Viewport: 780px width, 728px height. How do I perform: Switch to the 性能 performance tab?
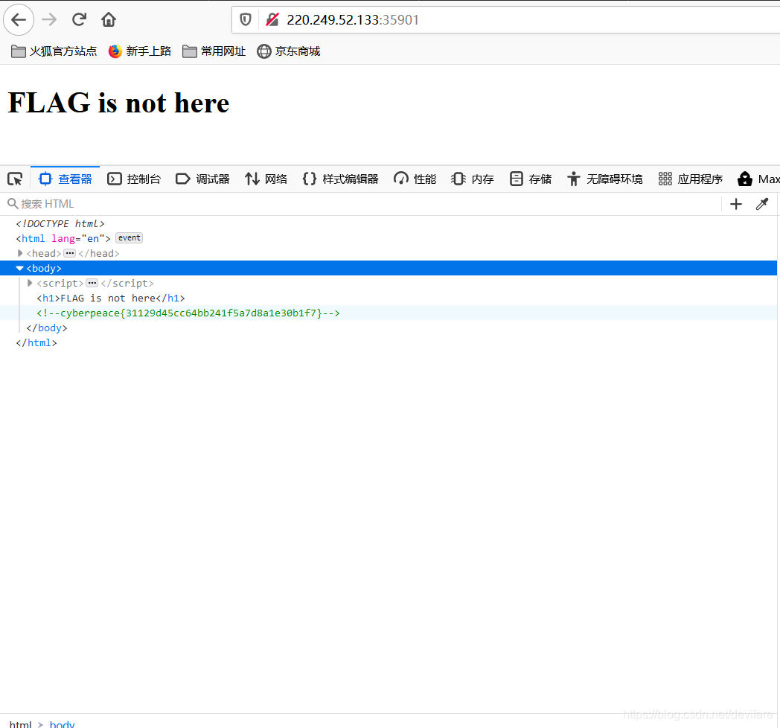tap(415, 179)
